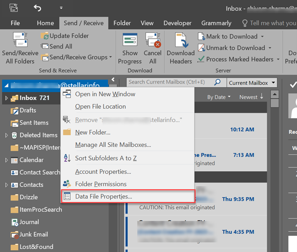Select the Contact Search folder
Image resolution: width=297 pixels, height=252 pixels.
(x=35, y=172)
